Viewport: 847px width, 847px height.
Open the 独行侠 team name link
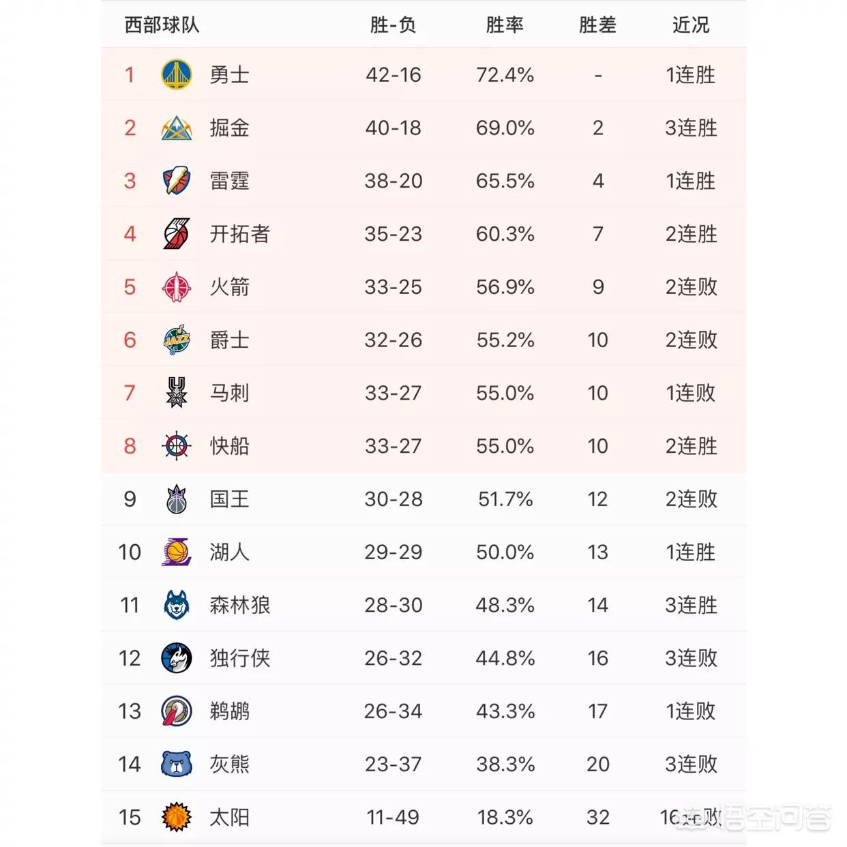(x=240, y=658)
